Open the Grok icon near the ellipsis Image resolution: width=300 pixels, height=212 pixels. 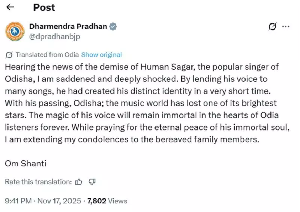click(273, 27)
